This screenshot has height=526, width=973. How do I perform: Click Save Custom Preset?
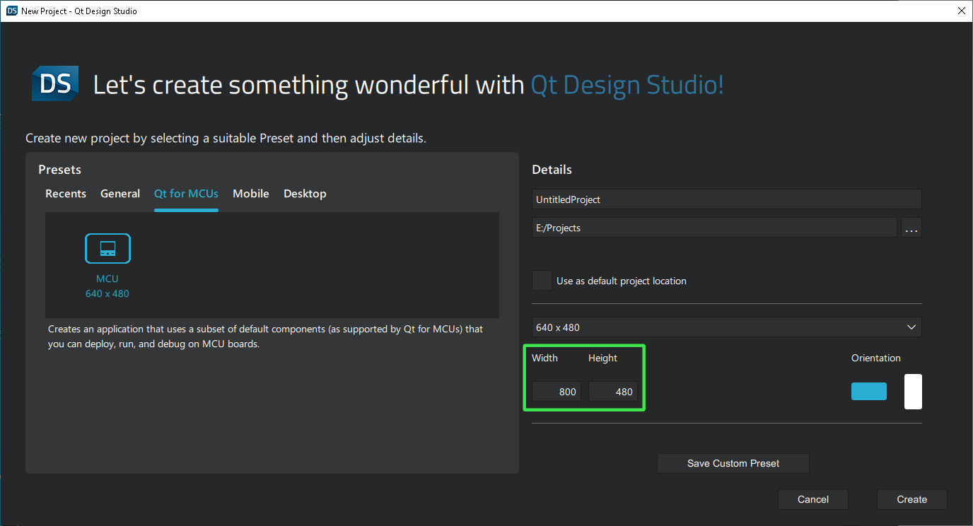pyautogui.click(x=733, y=463)
